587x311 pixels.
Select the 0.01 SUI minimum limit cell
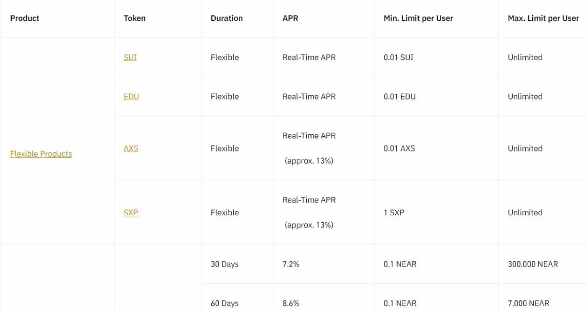[399, 57]
